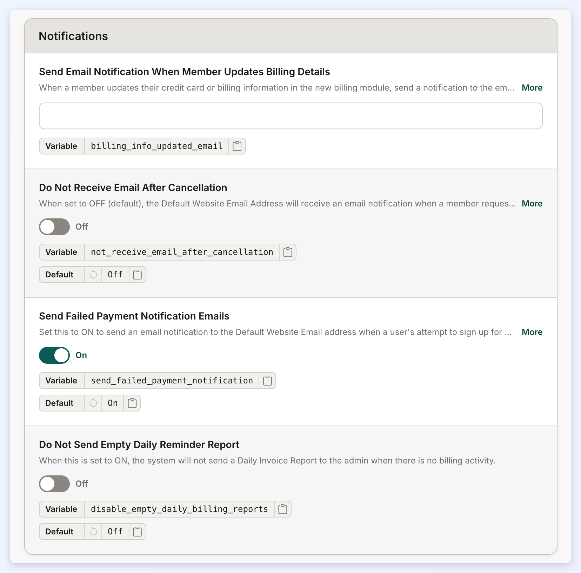Image resolution: width=581 pixels, height=573 pixels.
Task: Select the send_failed_payment_notification text
Action: click(x=172, y=381)
